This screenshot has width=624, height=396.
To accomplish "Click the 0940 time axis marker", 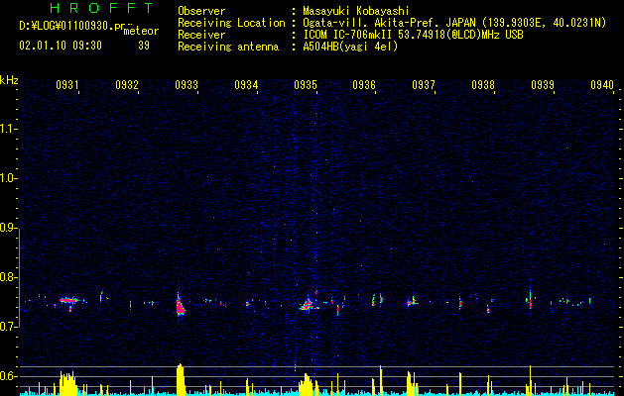I will 602,85.
